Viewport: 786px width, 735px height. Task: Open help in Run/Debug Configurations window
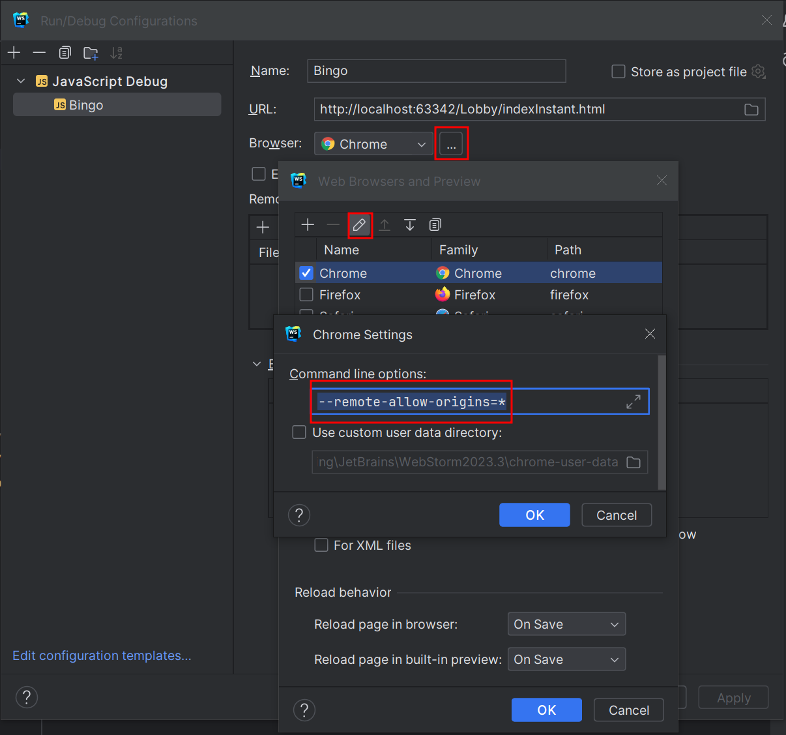[x=27, y=697]
